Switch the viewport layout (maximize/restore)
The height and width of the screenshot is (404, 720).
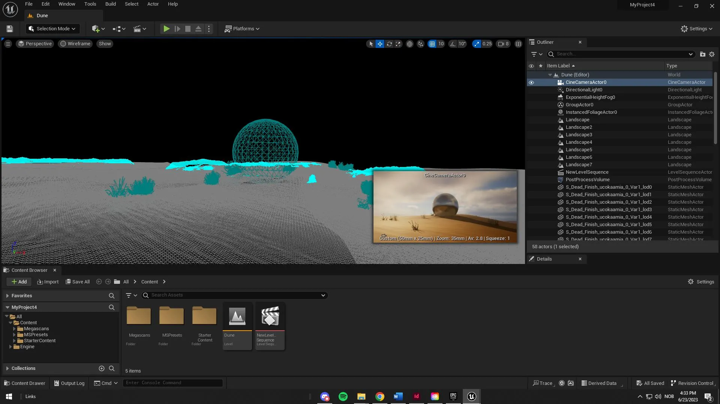coord(518,44)
